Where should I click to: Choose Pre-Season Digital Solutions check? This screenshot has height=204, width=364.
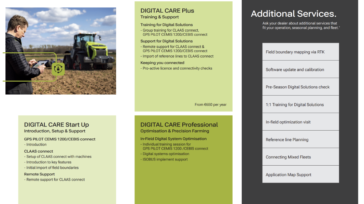click(x=300, y=87)
